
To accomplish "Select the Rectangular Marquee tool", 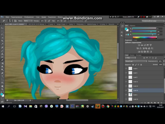I will [2, 31].
